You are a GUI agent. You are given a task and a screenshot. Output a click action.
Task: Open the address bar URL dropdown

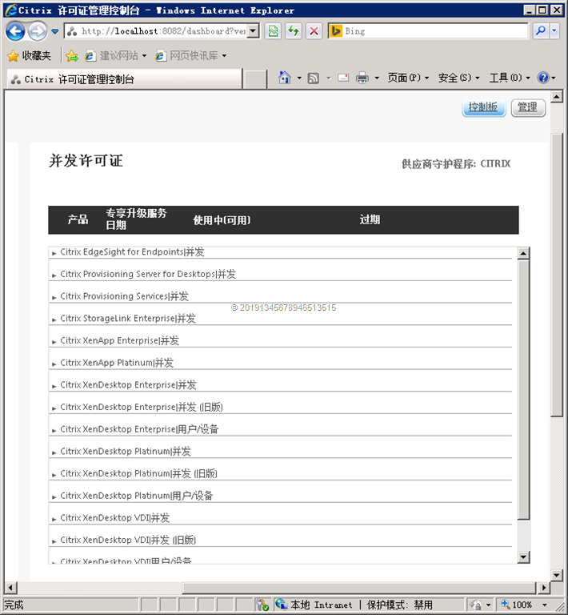coord(254,31)
